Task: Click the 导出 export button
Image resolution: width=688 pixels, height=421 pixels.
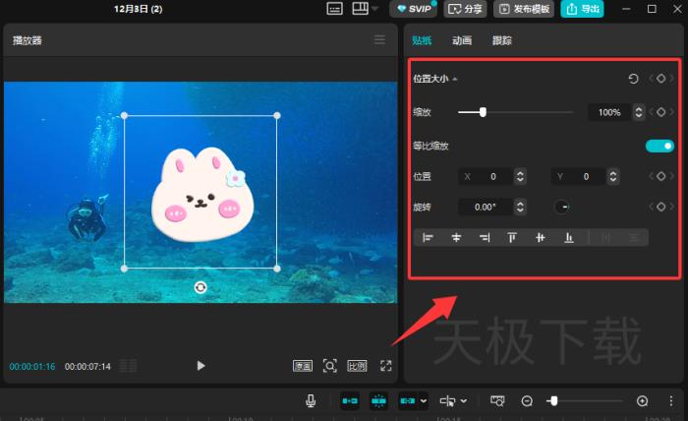Action: pos(583,9)
